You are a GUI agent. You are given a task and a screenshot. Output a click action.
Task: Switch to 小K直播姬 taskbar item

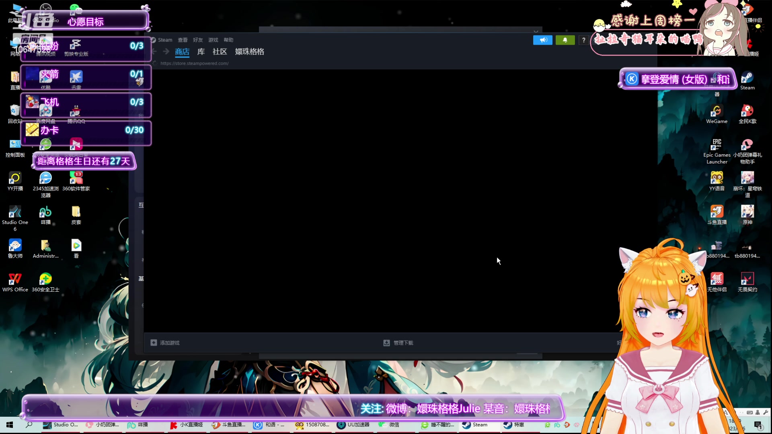(187, 425)
